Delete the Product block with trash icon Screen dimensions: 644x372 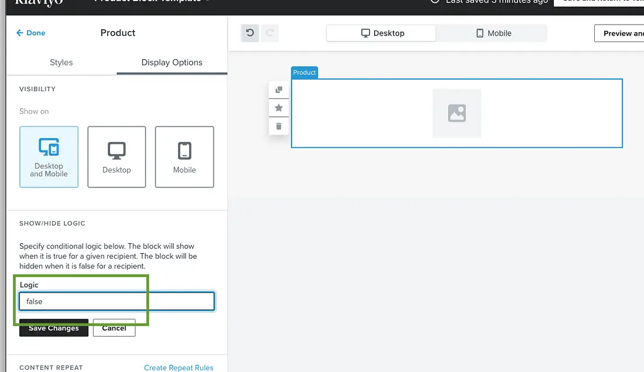[x=279, y=126]
